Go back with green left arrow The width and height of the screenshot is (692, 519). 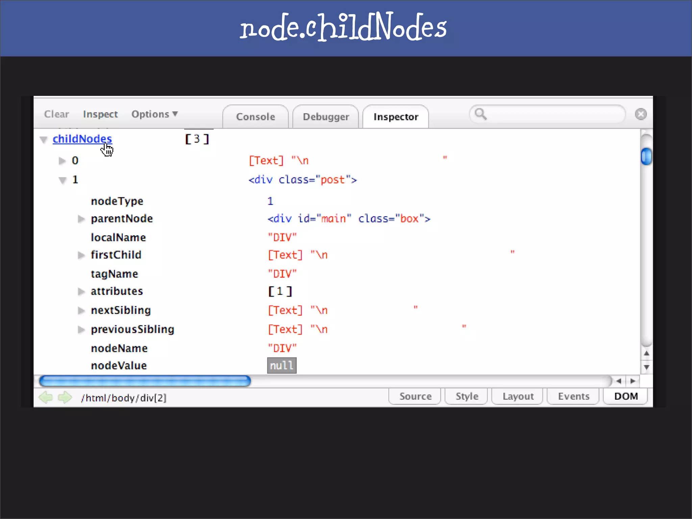[x=46, y=397]
